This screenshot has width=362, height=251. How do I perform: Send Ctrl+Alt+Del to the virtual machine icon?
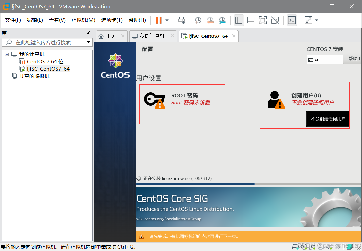tap(181, 20)
